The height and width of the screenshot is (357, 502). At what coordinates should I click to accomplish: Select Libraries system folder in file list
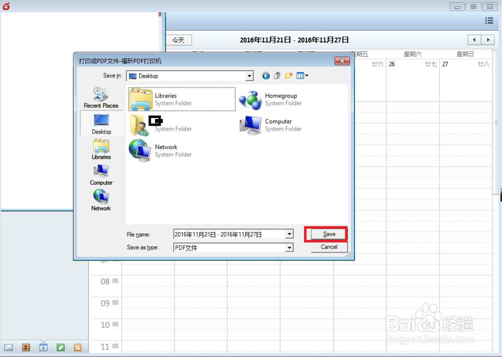[x=182, y=99]
